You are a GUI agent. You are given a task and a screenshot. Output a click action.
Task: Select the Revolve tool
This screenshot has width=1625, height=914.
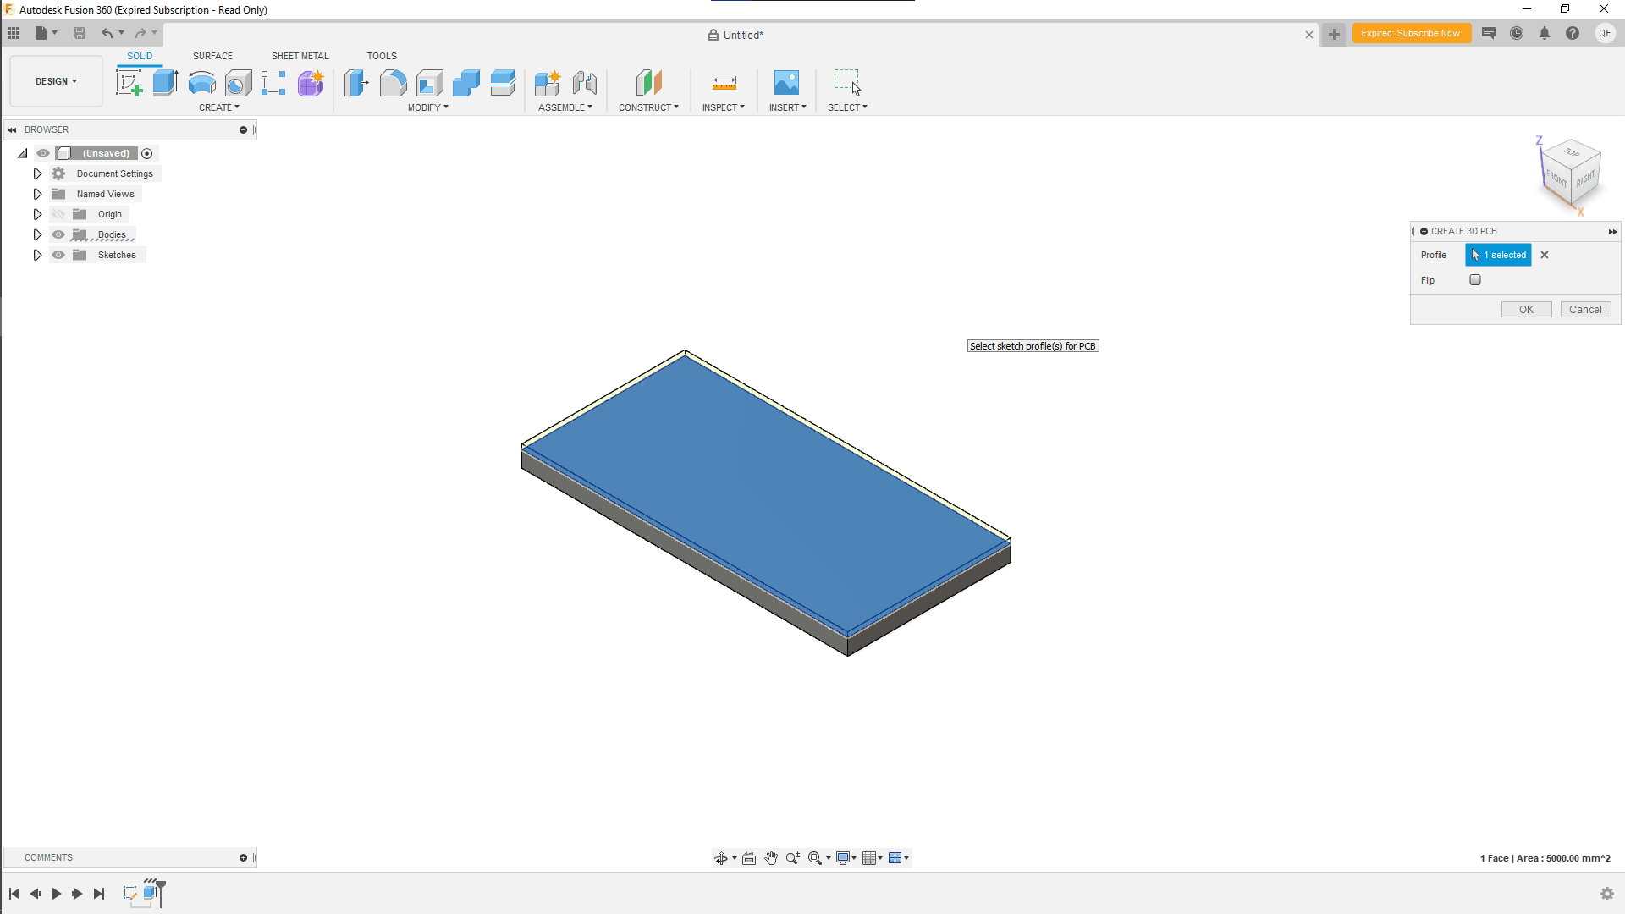pos(201,82)
